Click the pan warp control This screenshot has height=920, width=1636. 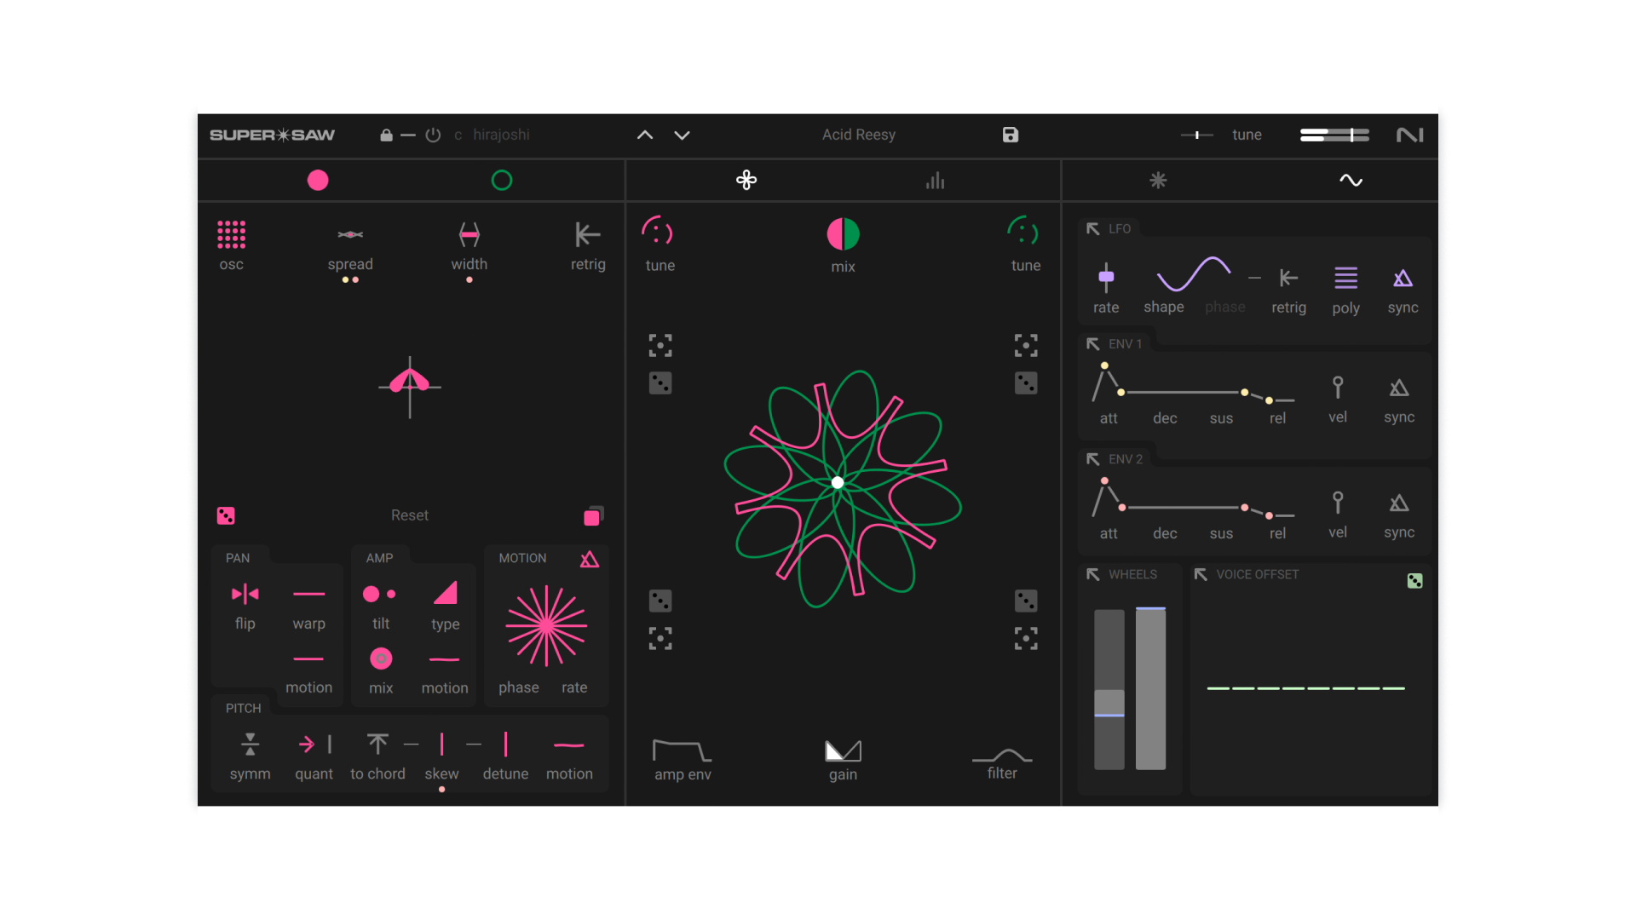click(308, 594)
